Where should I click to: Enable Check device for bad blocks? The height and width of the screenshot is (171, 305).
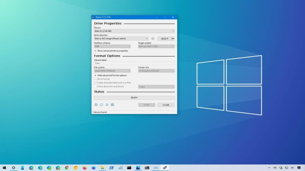coord(95,86)
